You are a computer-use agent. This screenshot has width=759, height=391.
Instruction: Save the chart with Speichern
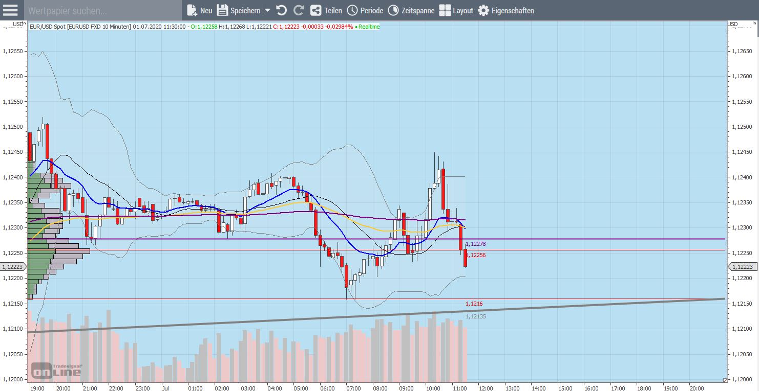239,10
